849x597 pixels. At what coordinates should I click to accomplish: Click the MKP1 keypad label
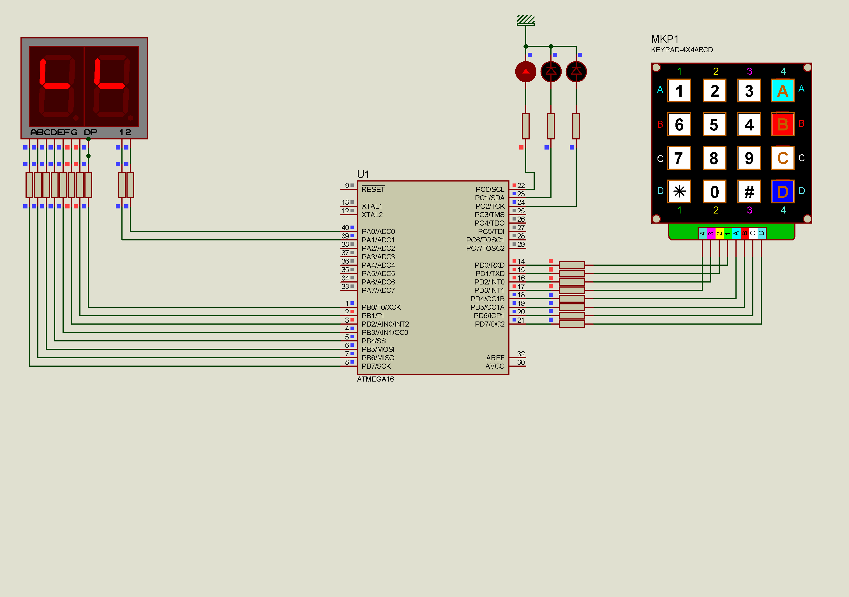pyautogui.click(x=665, y=39)
